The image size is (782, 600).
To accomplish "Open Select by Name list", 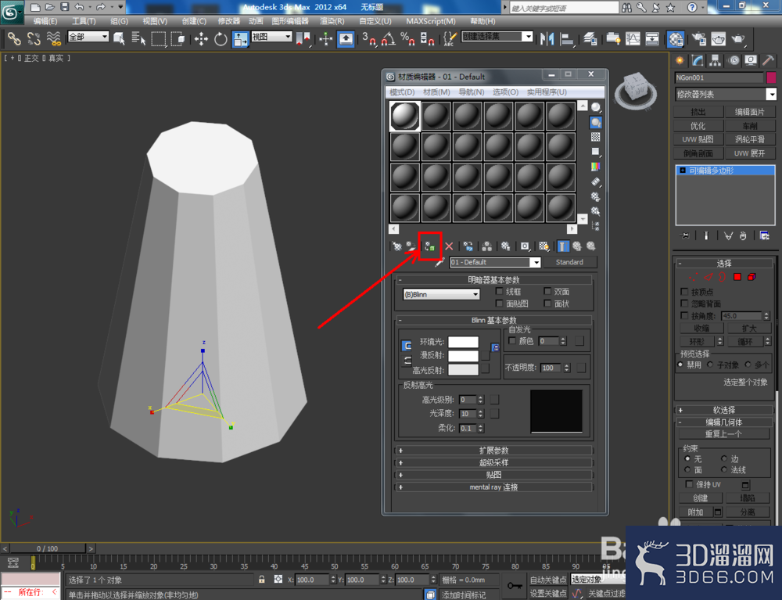I will click(x=138, y=38).
